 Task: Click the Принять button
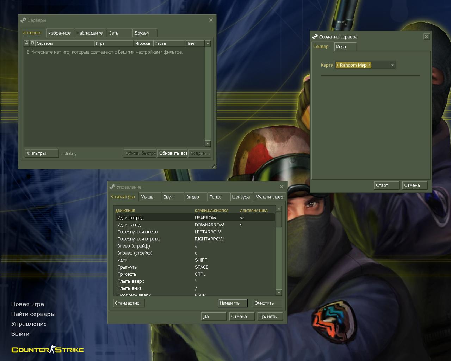click(270, 316)
